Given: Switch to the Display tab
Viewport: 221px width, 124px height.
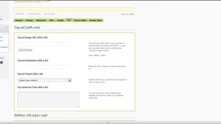Looking at the screenshot, I should click(29, 20).
